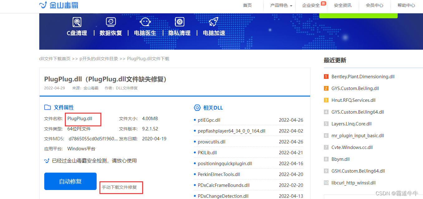Click the rank 2 badge next to GYS.Custom.BeiJing.dll

click(326, 88)
